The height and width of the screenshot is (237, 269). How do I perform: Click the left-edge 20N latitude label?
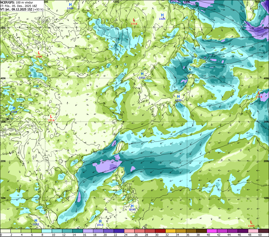(3, 161)
